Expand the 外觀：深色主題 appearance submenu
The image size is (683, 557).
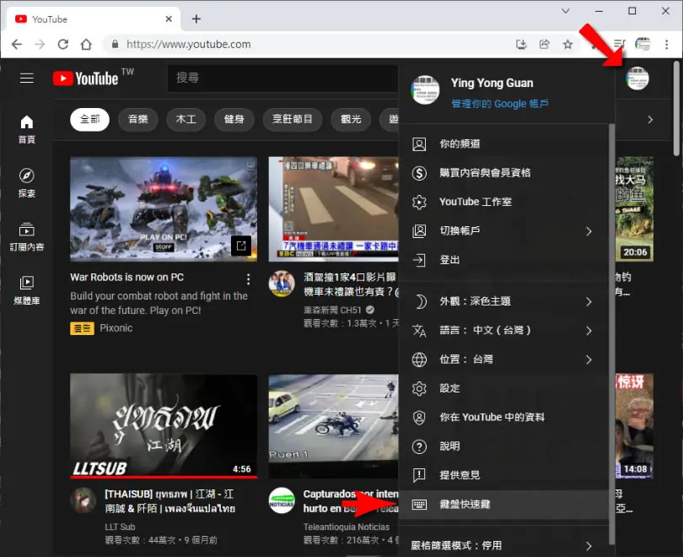click(x=503, y=301)
